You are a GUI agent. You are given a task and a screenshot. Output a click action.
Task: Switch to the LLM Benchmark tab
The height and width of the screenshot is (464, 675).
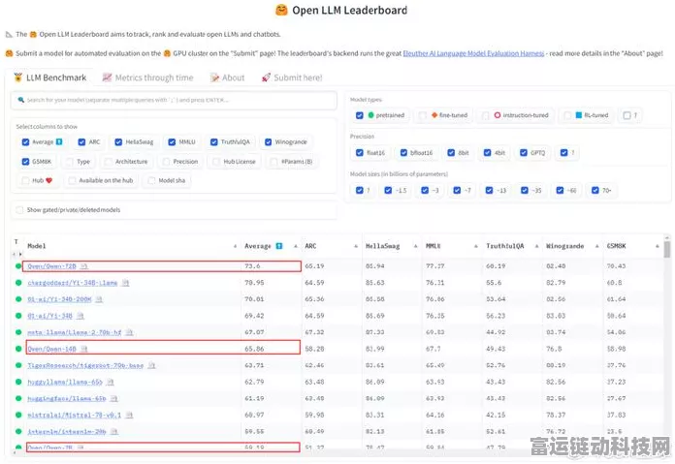click(x=49, y=77)
